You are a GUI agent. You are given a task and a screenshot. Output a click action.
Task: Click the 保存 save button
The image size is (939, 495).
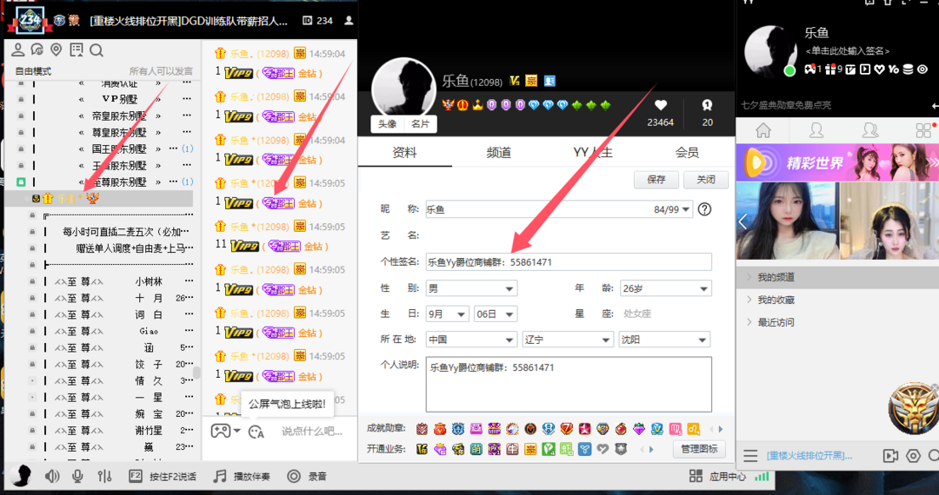tap(656, 180)
